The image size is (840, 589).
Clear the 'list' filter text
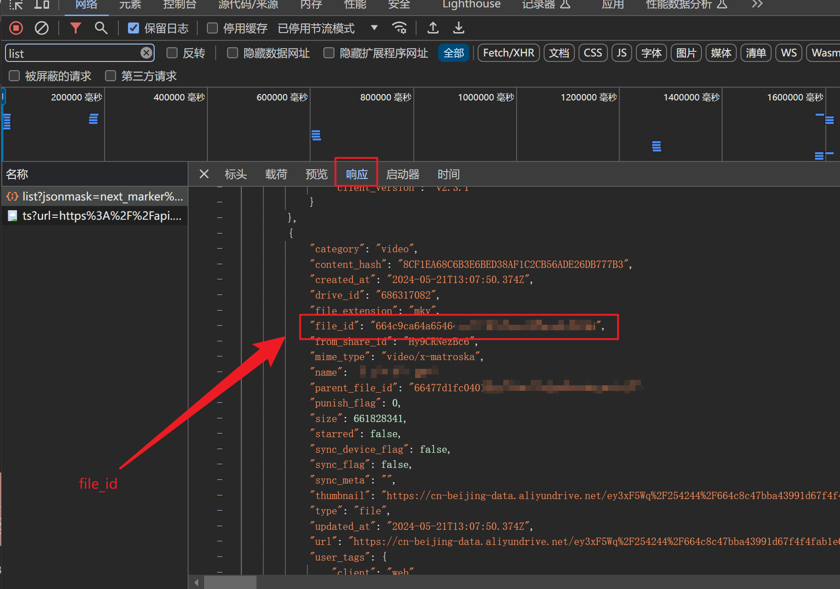[146, 53]
